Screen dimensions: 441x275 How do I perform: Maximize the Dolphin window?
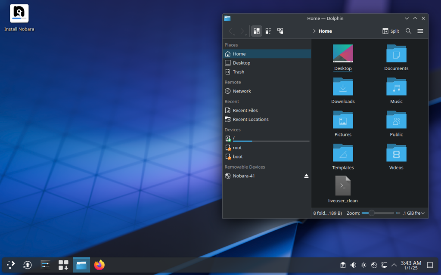point(415,18)
